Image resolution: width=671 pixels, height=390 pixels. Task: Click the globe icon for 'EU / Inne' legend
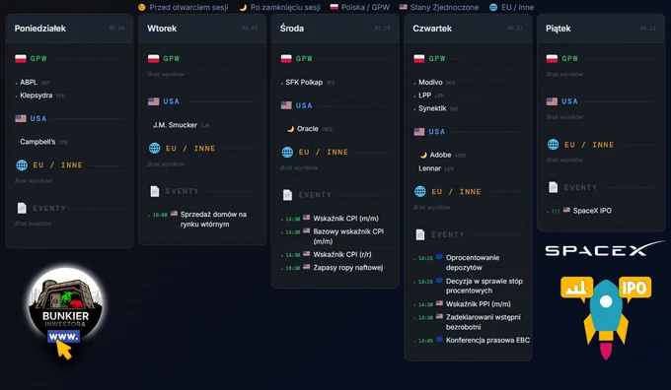click(x=493, y=7)
